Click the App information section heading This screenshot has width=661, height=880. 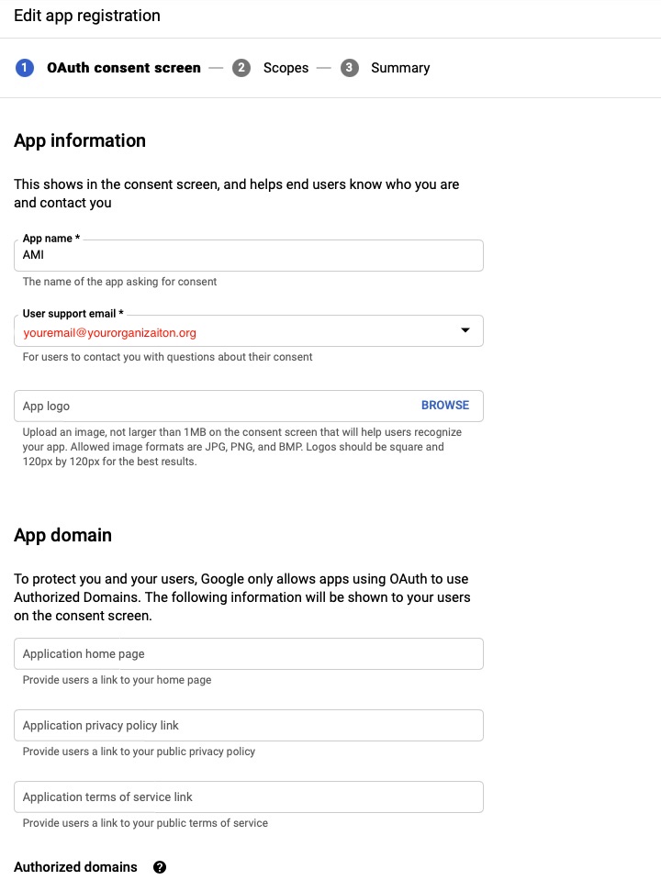coord(80,140)
